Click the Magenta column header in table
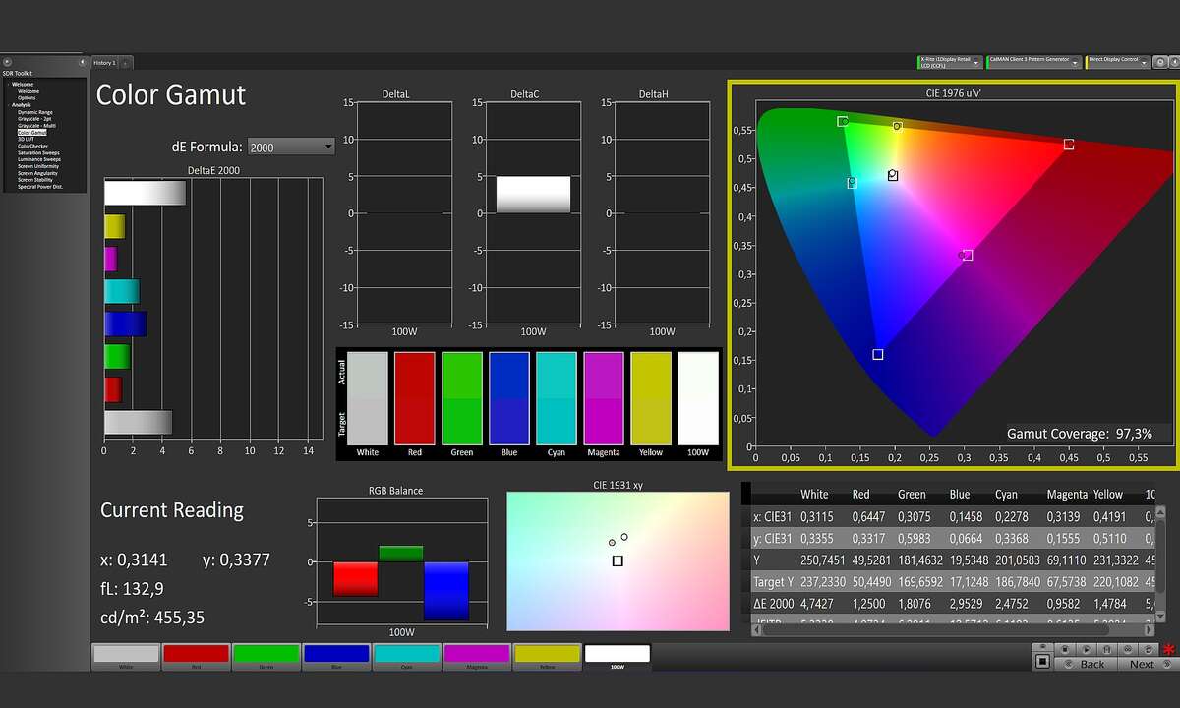This screenshot has height=708, width=1180. pos(1067,495)
